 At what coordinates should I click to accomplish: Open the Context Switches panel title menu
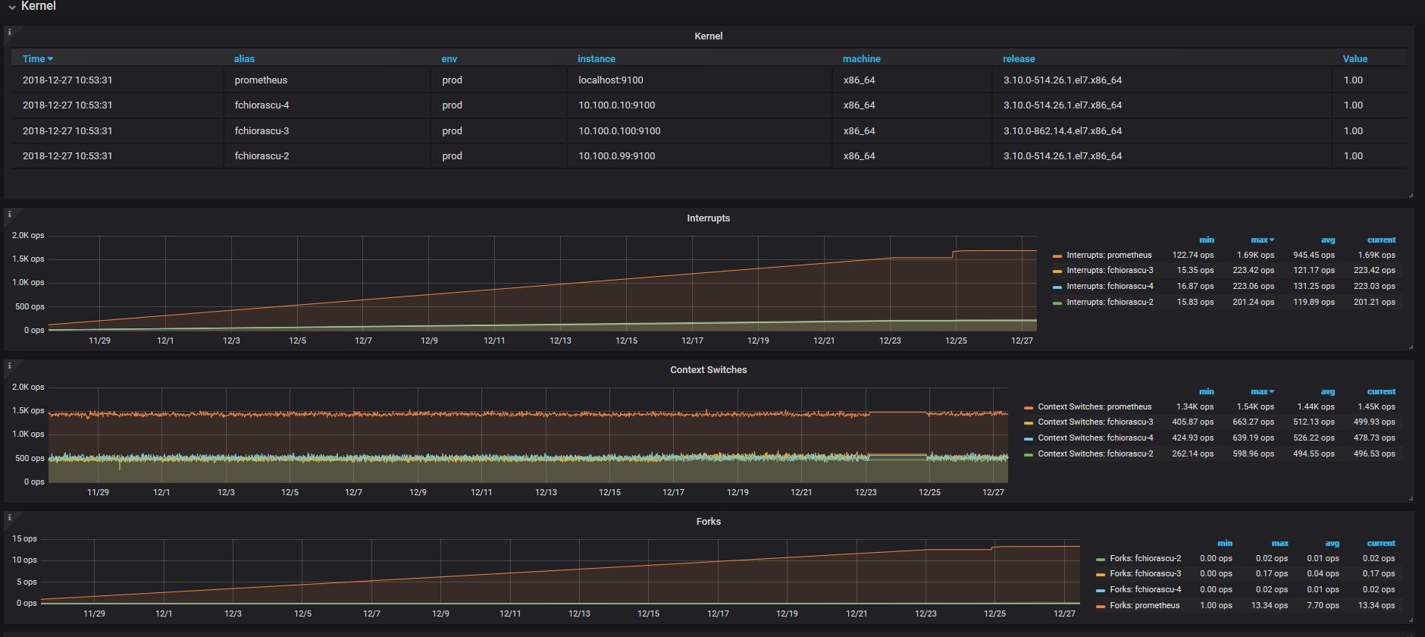coord(708,369)
